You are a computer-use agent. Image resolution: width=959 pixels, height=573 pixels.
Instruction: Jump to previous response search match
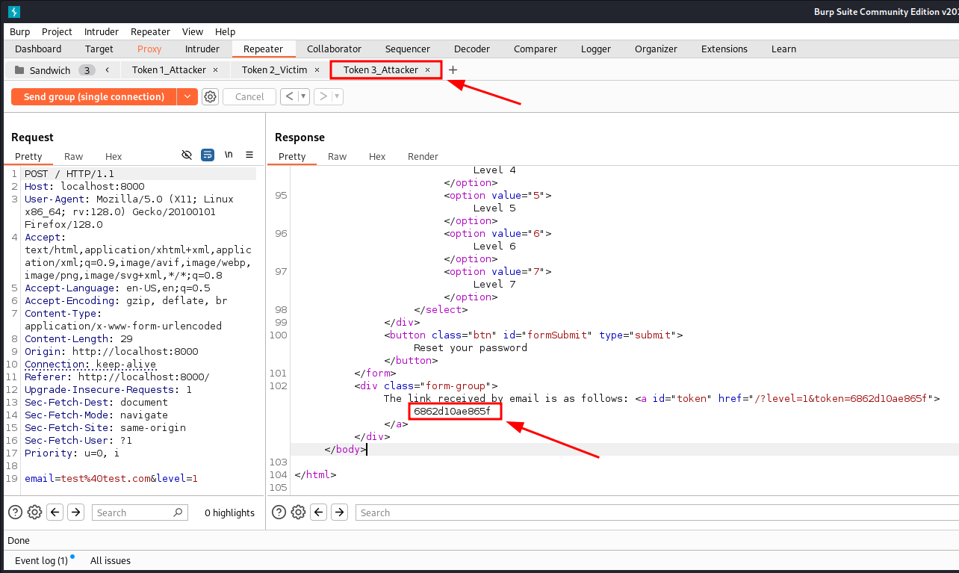pyautogui.click(x=319, y=512)
